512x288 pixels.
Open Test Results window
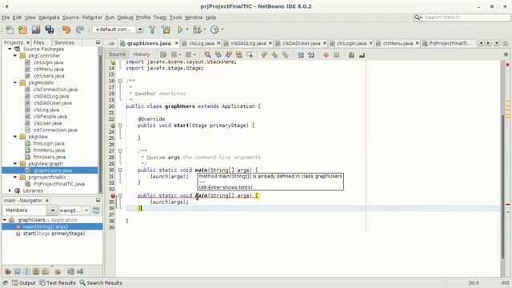(58, 282)
